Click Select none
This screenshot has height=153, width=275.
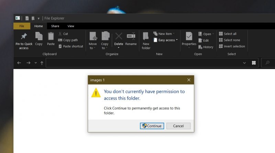coord(230,40)
